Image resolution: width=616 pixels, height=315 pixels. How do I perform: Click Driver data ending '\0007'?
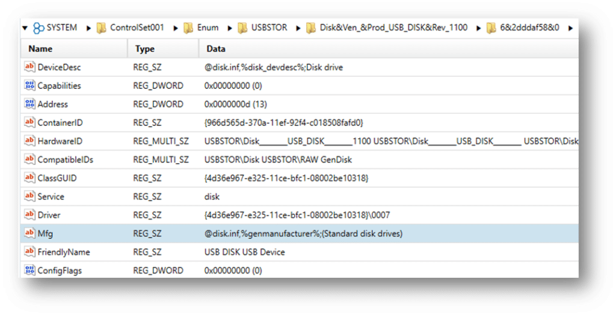297,215
